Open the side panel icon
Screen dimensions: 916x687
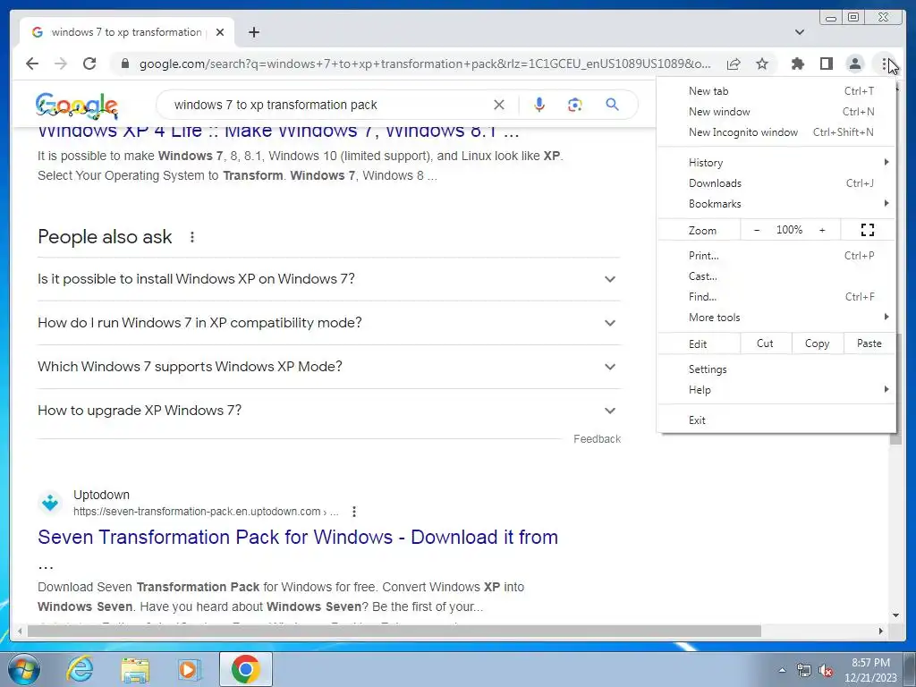pos(826,64)
